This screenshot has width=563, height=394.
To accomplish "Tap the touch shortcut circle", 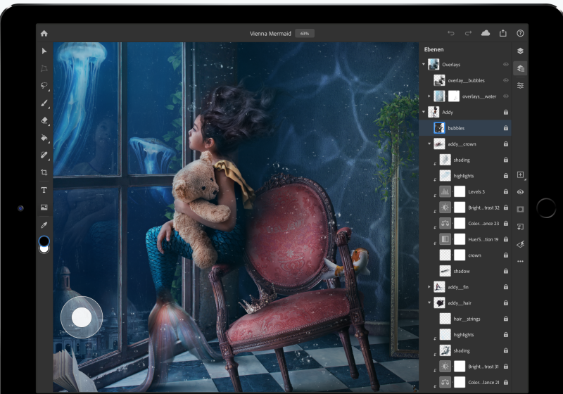I will 82,317.
